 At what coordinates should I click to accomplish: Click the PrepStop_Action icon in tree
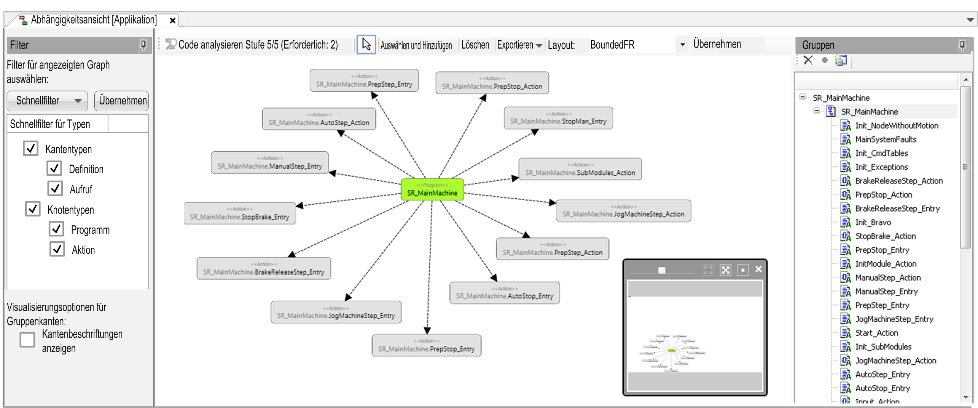pyautogui.click(x=846, y=195)
